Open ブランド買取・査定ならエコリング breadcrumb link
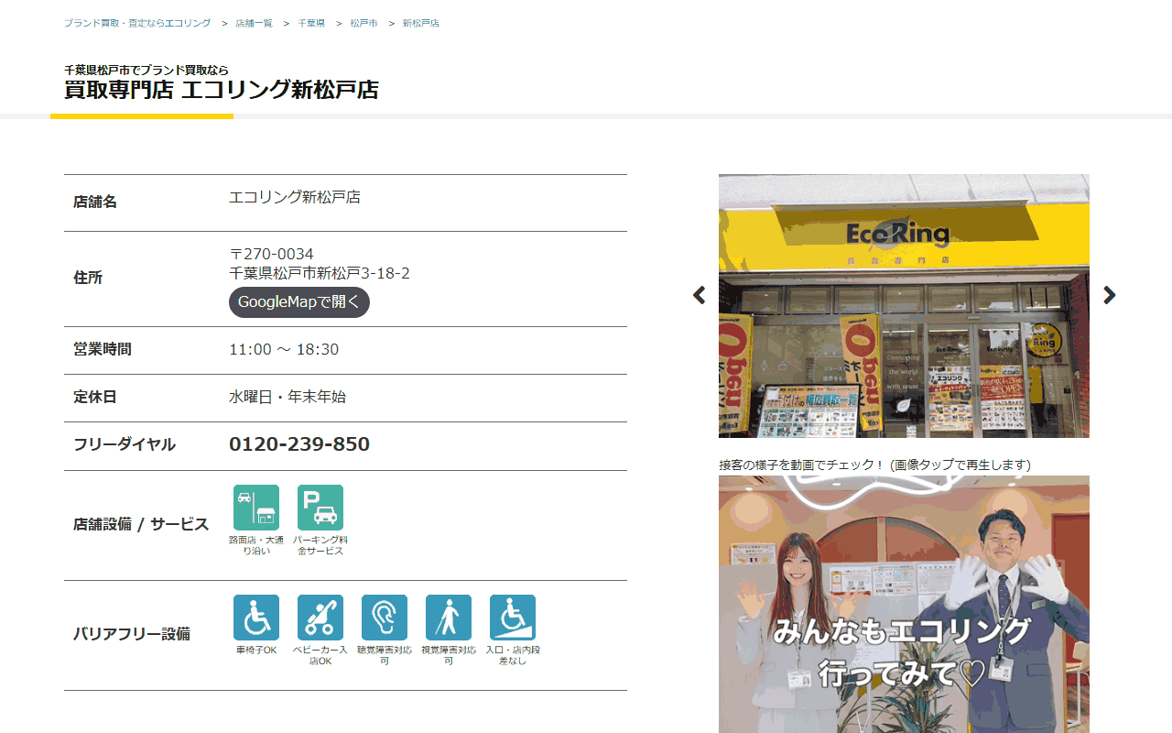The height and width of the screenshot is (733, 1172). click(137, 23)
